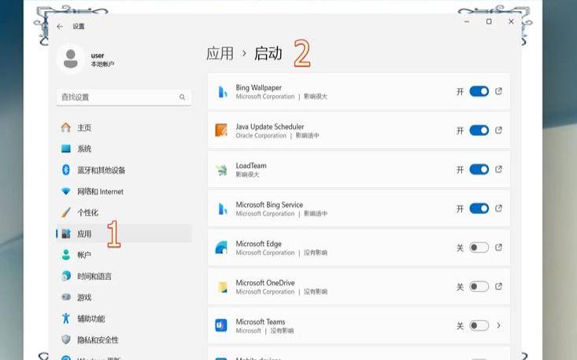Click the Microsoft Edge app icon
This screenshot has height=360, width=577.
click(x=221, y=248)
